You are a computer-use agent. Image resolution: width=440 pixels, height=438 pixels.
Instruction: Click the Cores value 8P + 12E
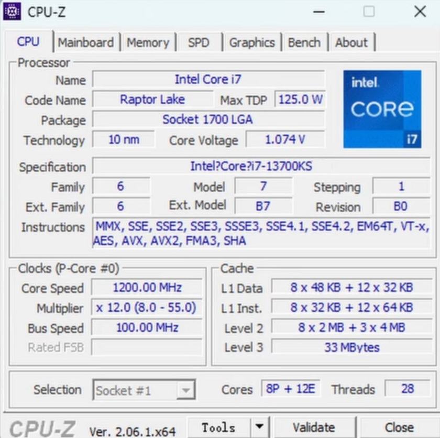point(290,389)
